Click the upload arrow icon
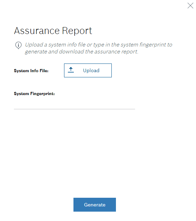 tap(71, 70)
